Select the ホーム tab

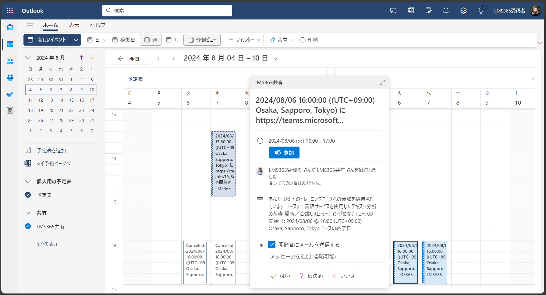point(50,25)
